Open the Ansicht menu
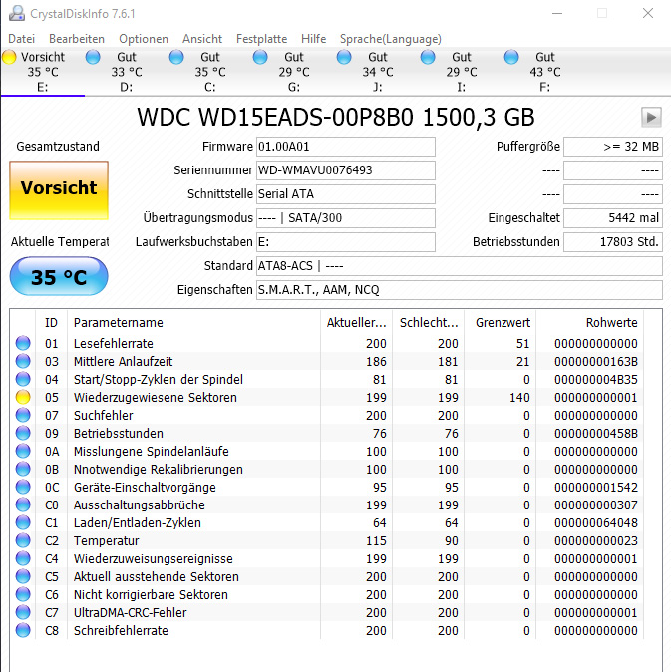Screen dimensions: 671x672 pyautogui.click(x=202, y=39)
